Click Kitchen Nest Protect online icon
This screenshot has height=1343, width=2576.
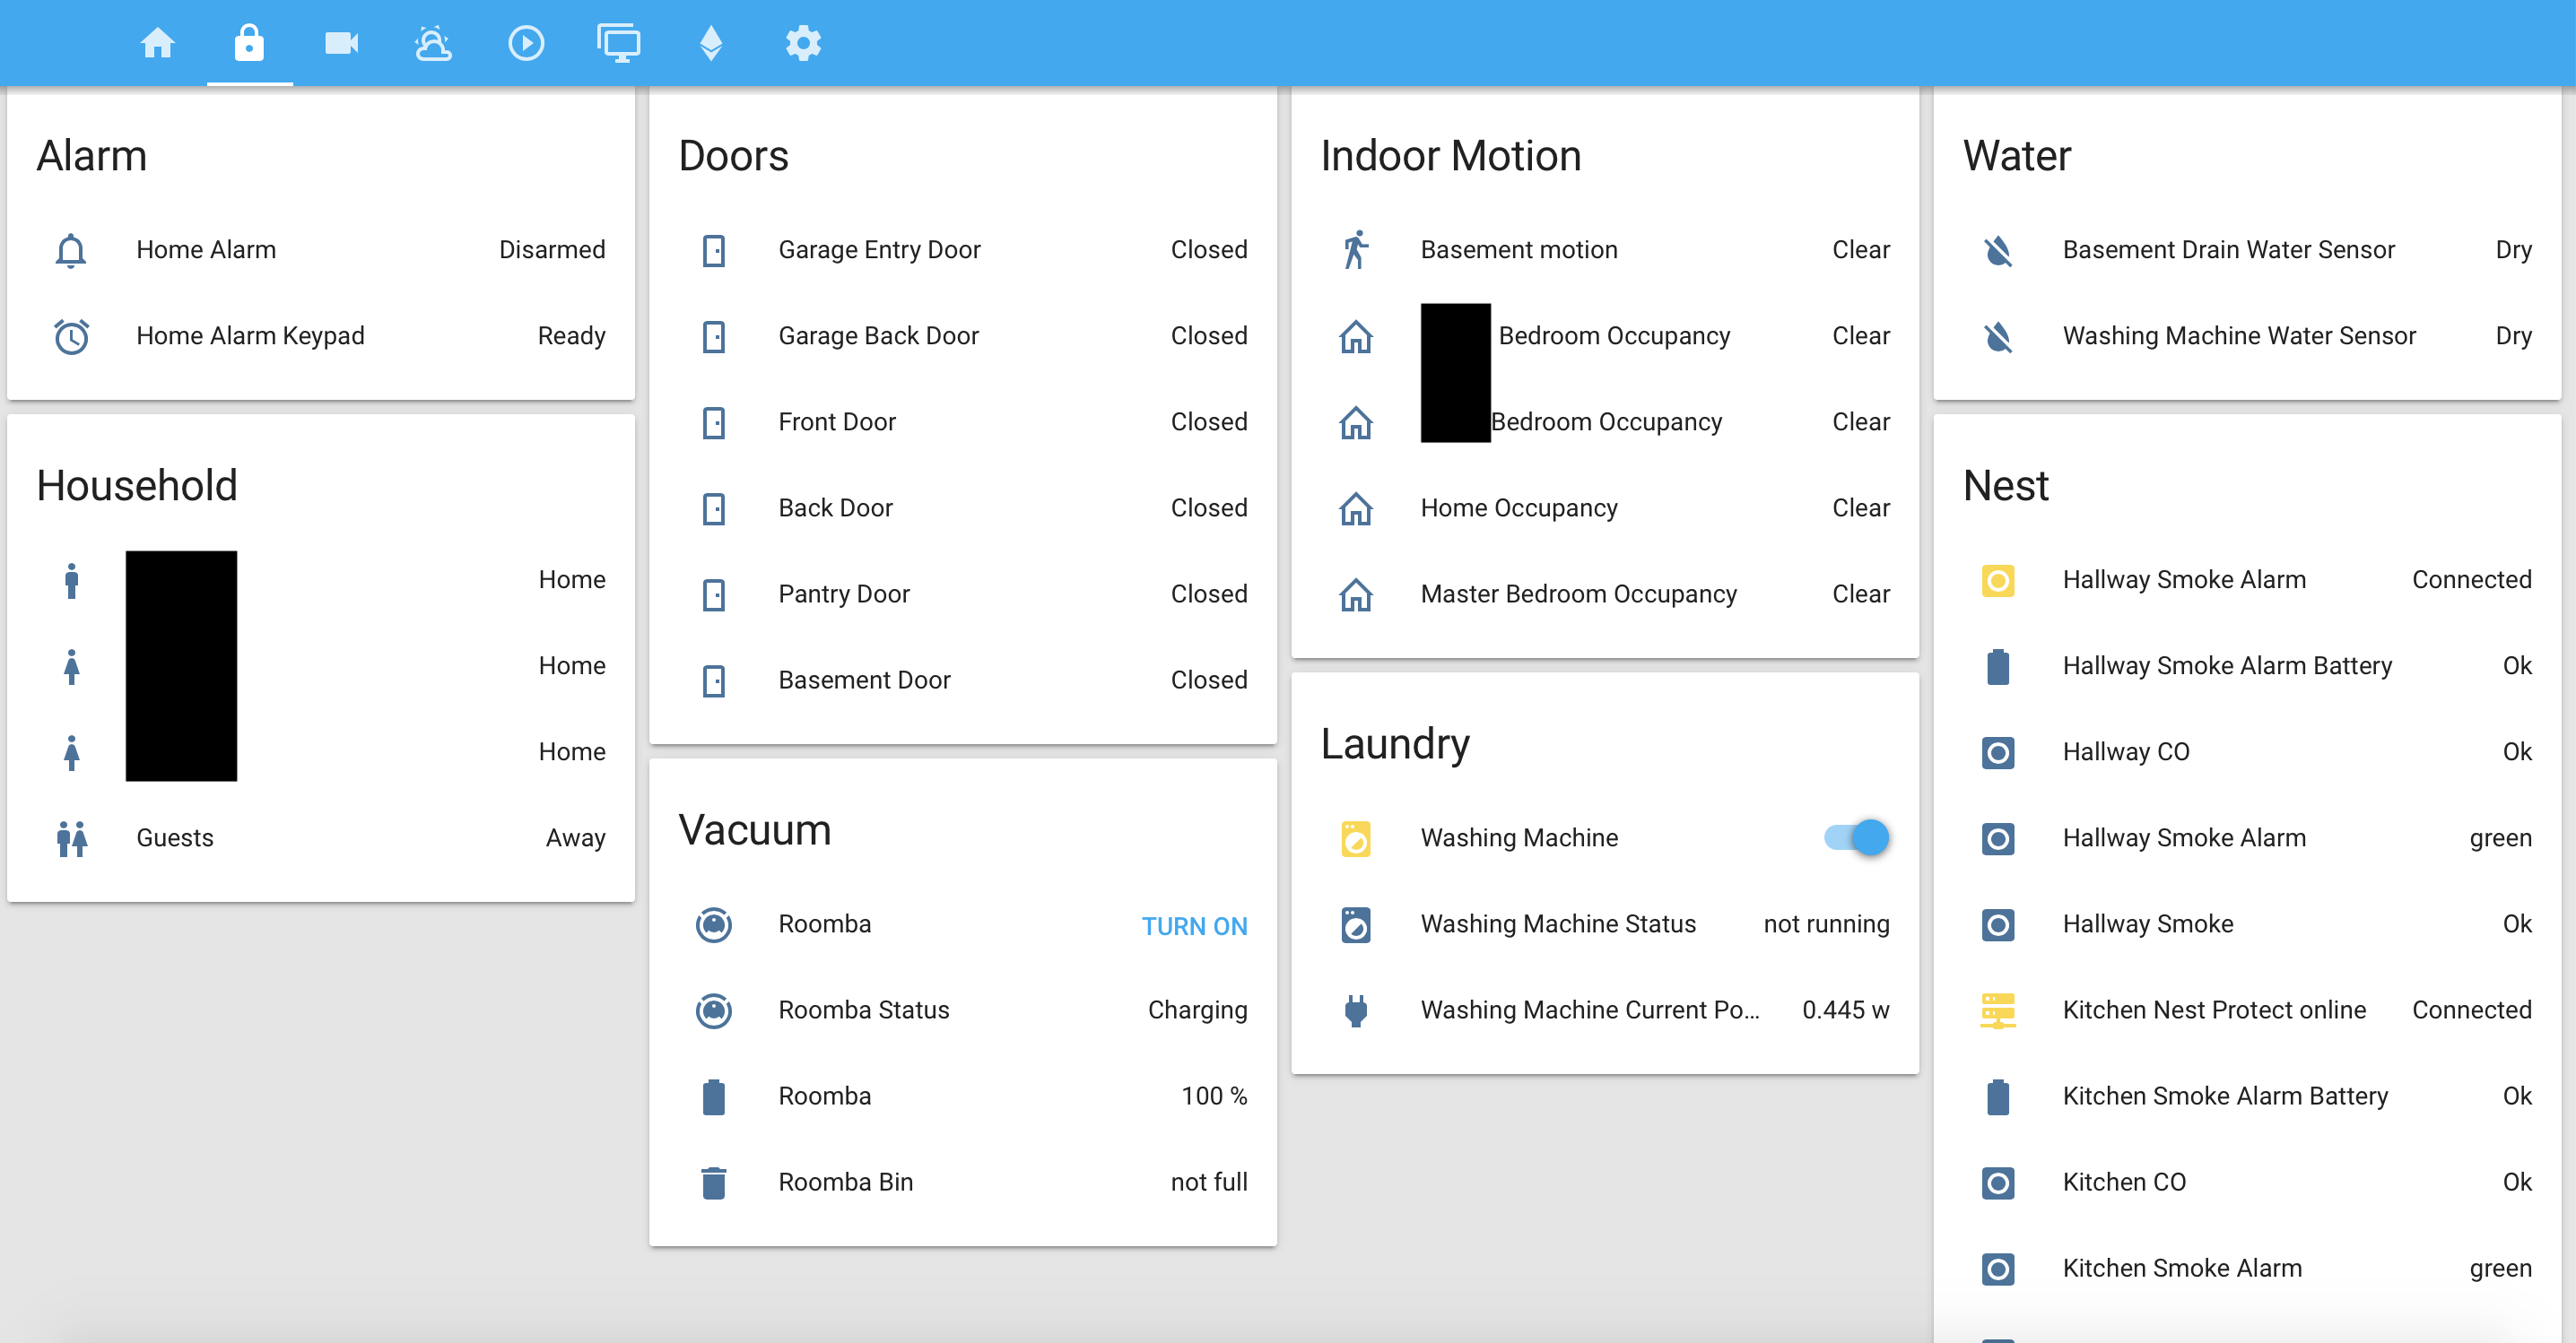click(1997, 1010)
